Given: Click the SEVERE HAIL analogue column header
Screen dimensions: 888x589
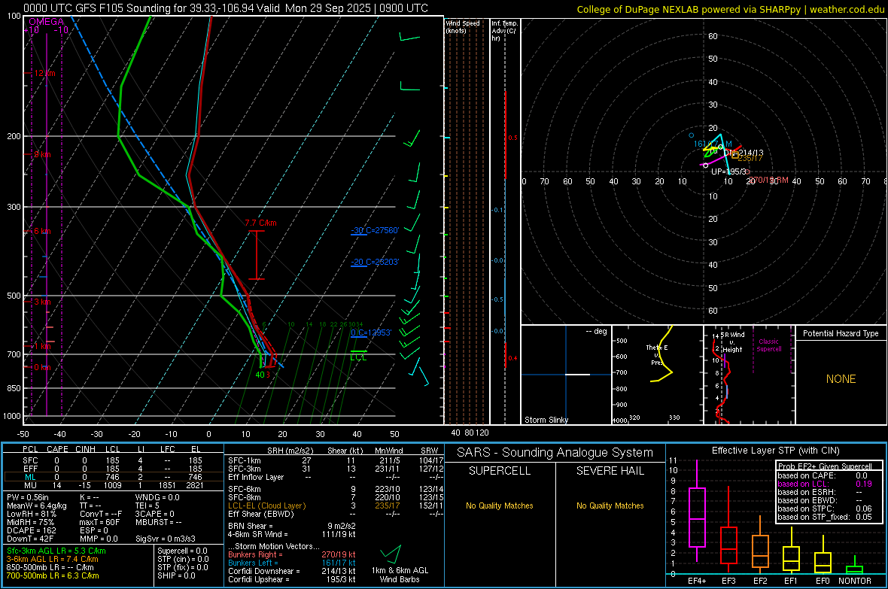Looking at the screenshot, I should [x=610, y=471].
